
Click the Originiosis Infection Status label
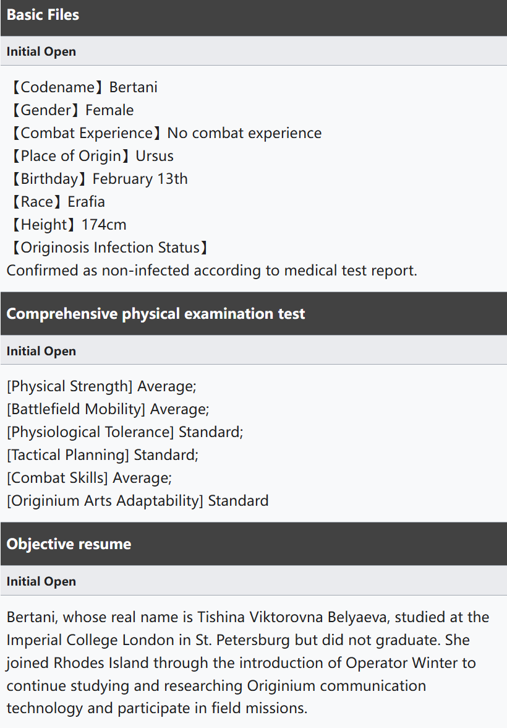(109, 248)
